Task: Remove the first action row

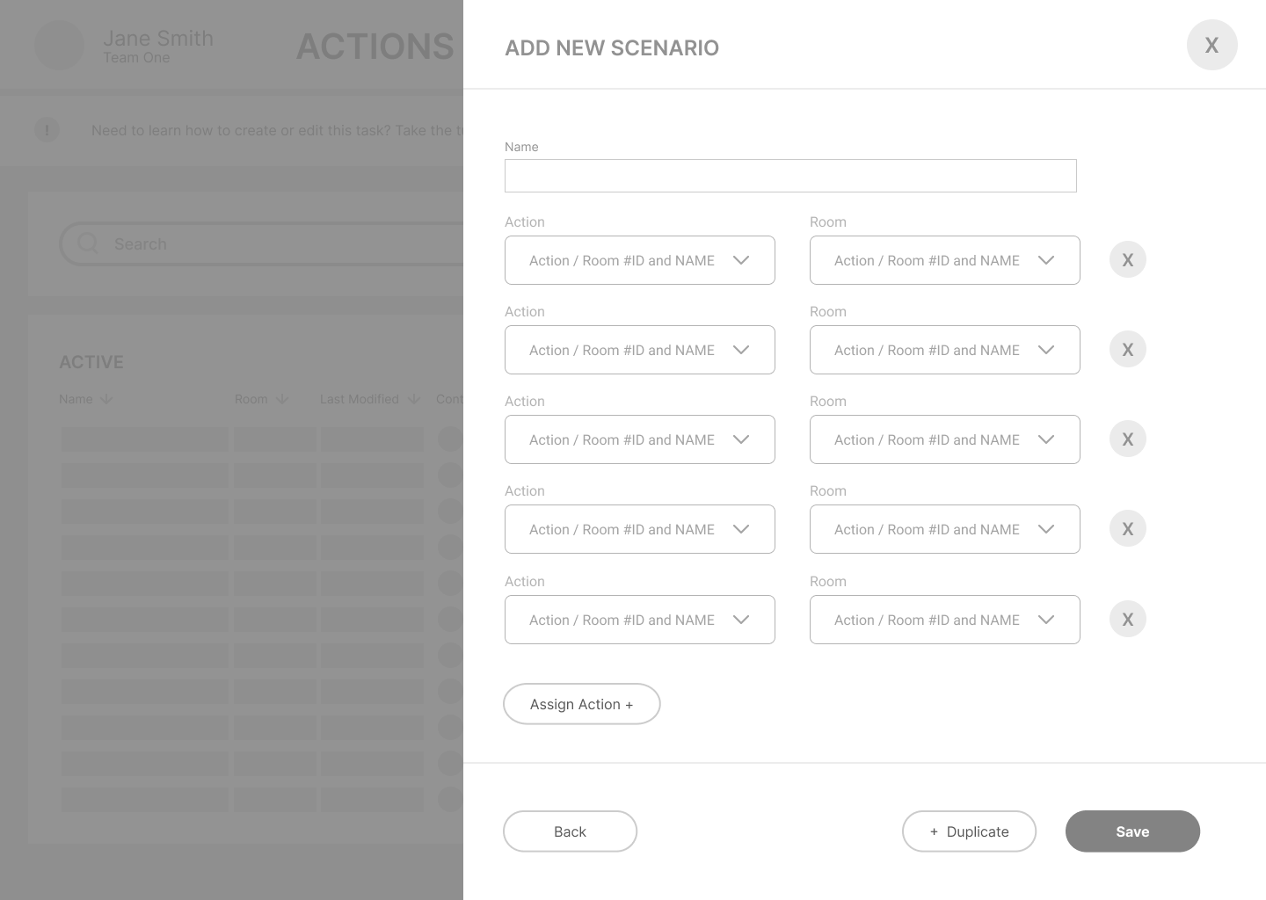Action: pos(1127,260)
